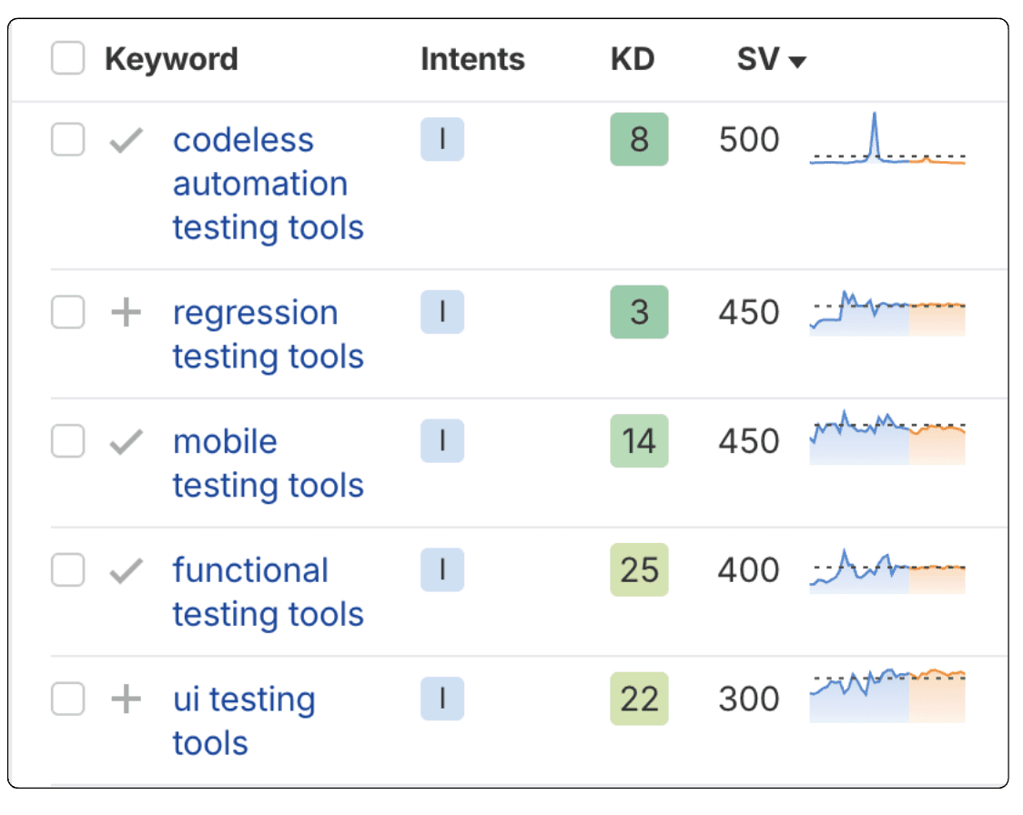Click the green KD badge showing 3
This screenshot has height=815, width=1023.
tap(638, 313)
